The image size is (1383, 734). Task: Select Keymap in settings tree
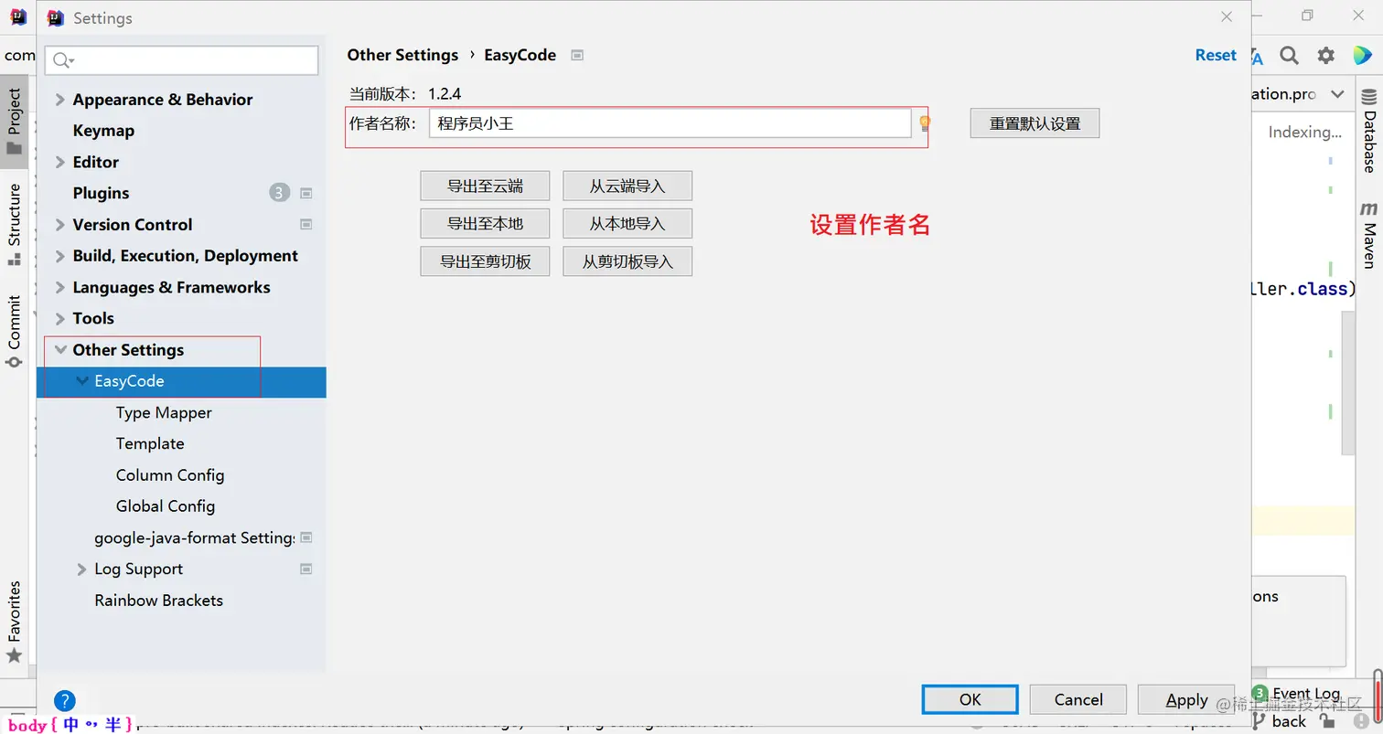pyautogui.click(x=103, y=131)
